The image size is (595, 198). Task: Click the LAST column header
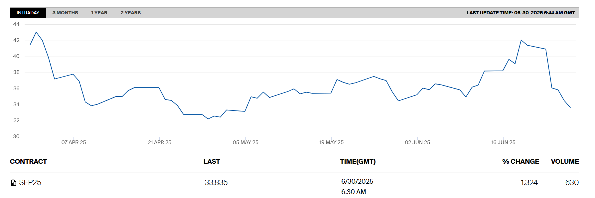click(212, 161)
